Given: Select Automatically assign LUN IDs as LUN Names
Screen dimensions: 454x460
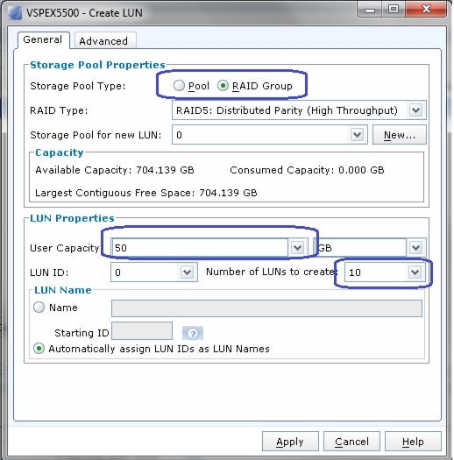Looking at the screenshot, I should [x=39, y=349].
